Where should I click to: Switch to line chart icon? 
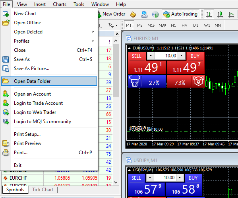(231, 14)
